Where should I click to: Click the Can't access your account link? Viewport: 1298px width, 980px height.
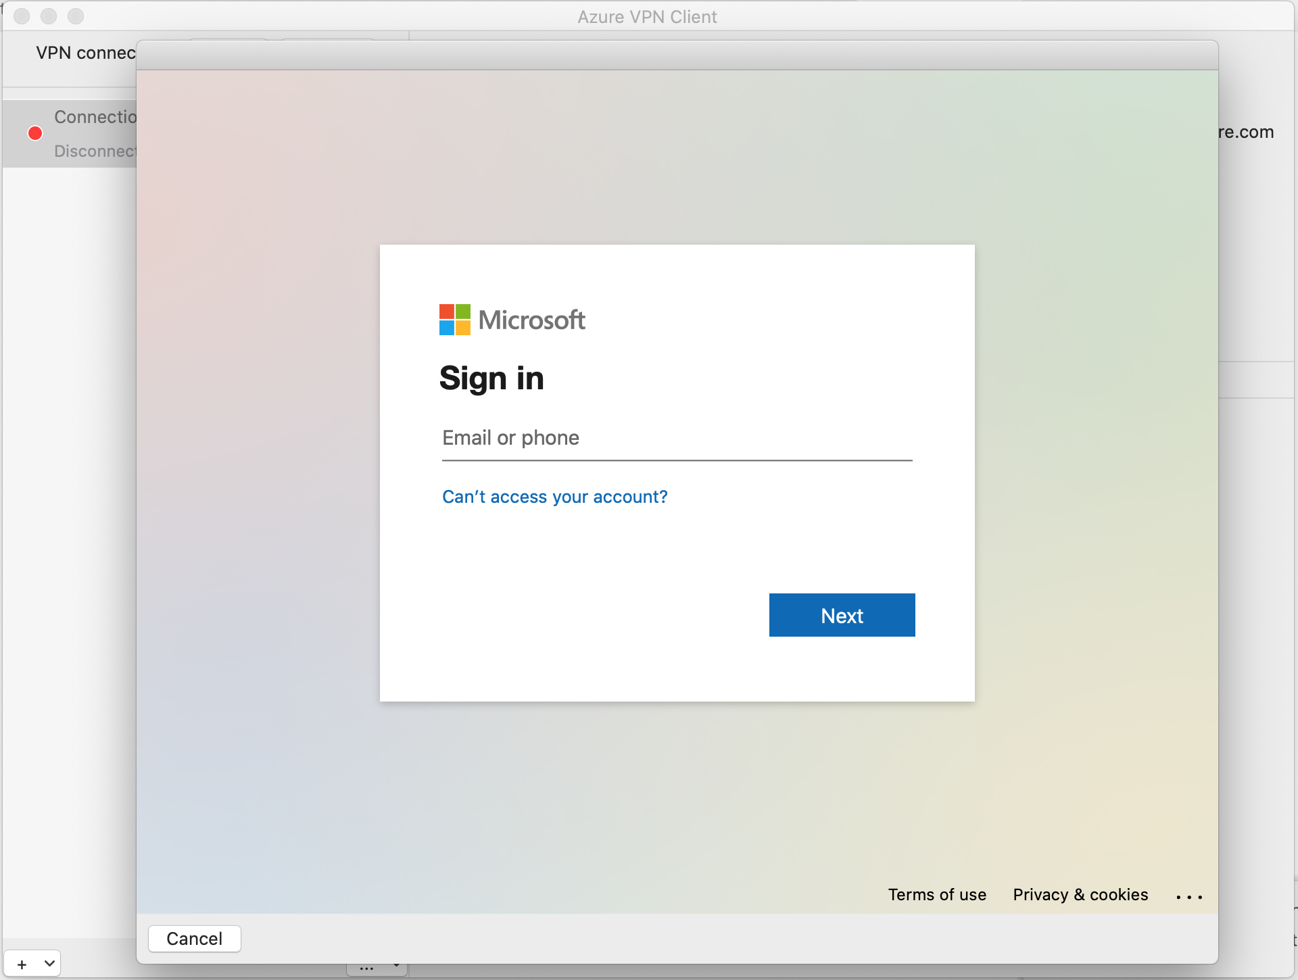pos(554,495)
